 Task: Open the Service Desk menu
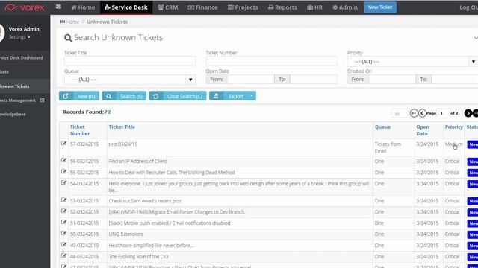[x=126, y=7]
